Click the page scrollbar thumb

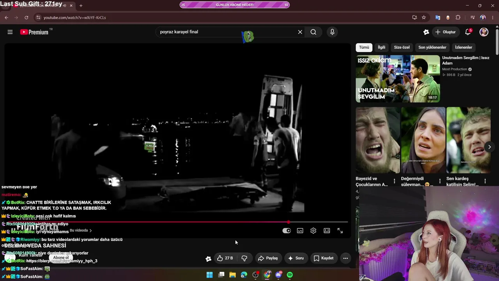pyautogui.click(x=497, y=41)
